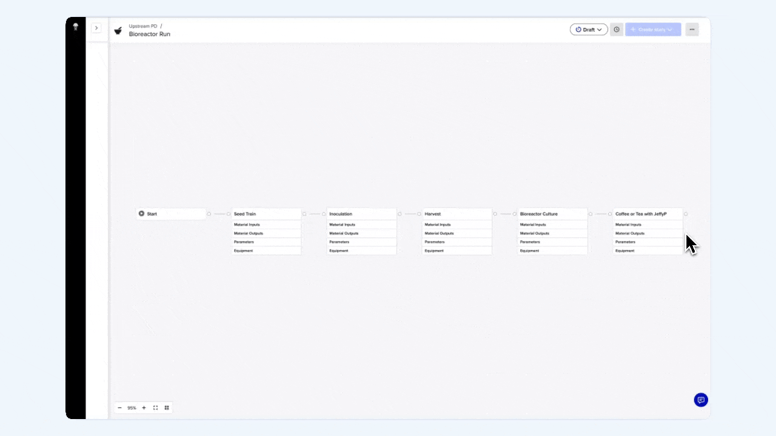This screenshot has width=776, height=436.
Task: Open the chat support bubble
Action: [701, 400]
